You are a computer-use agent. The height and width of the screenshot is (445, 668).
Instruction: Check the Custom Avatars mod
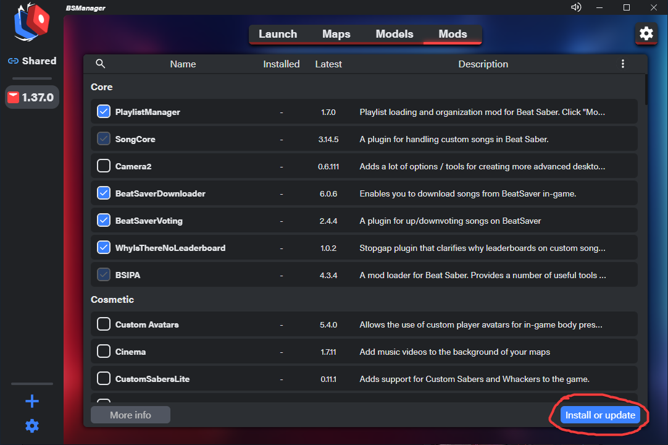tap(104, 324)
